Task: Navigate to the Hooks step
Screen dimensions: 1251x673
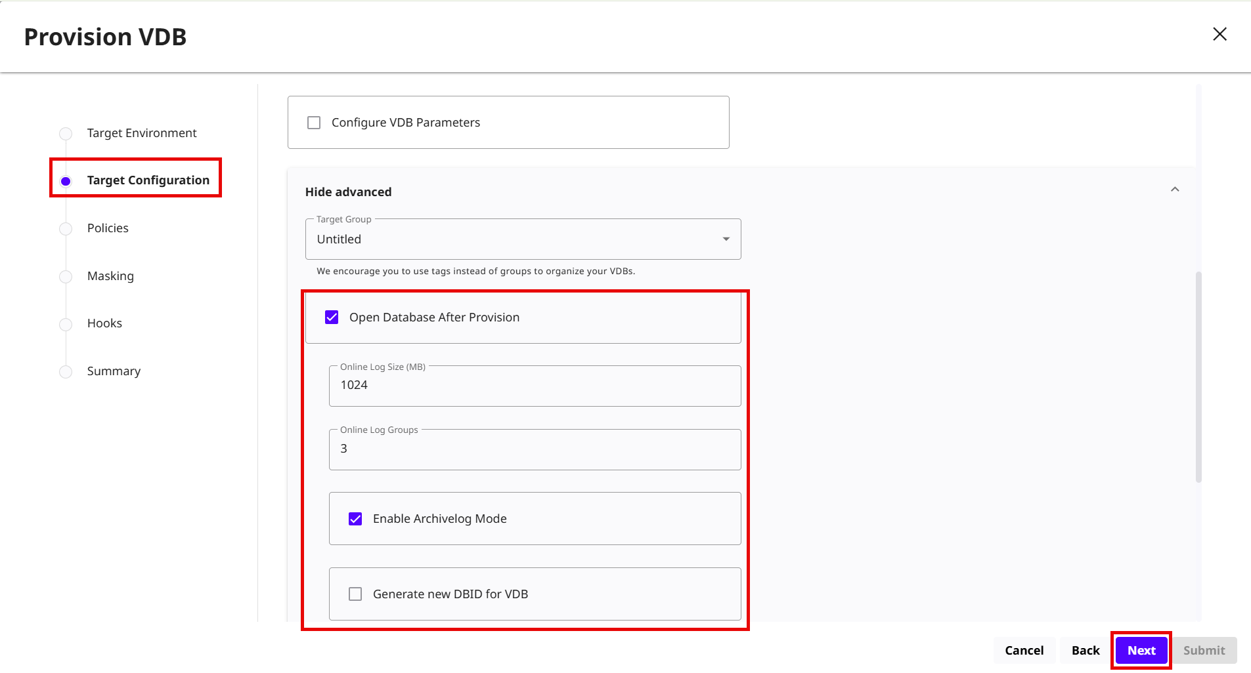Action: [x=104, y=323]
